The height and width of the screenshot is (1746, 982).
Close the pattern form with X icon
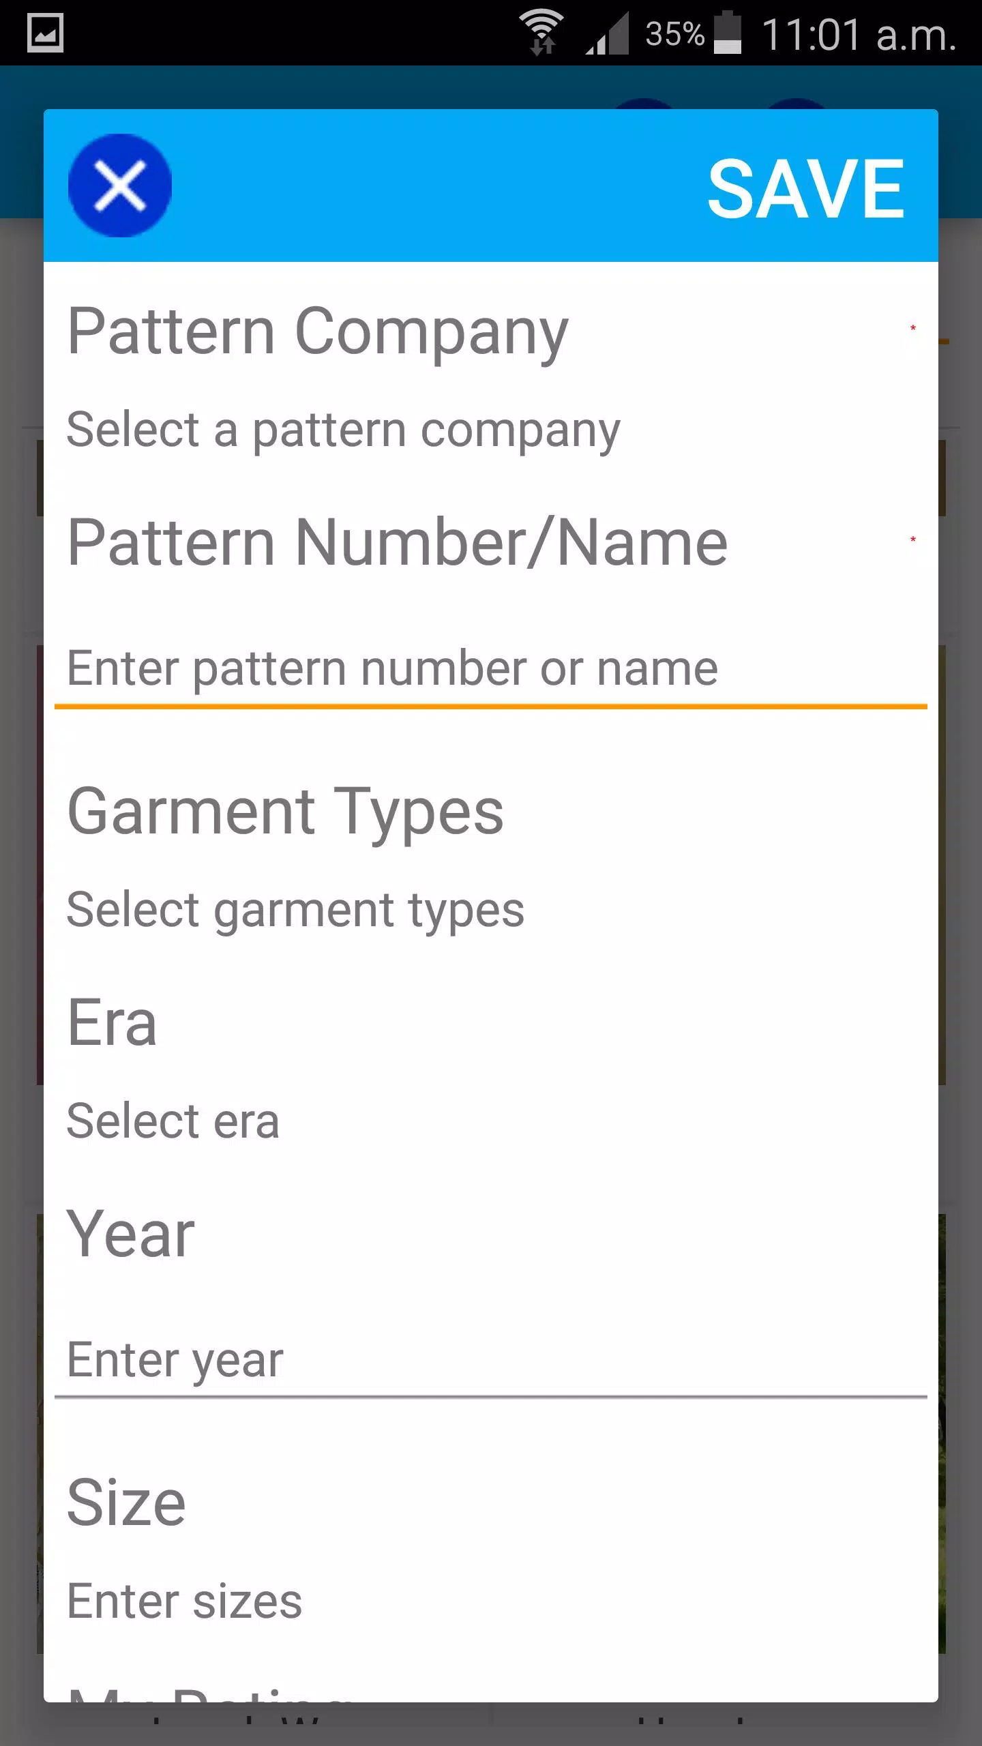click(120, 186)
